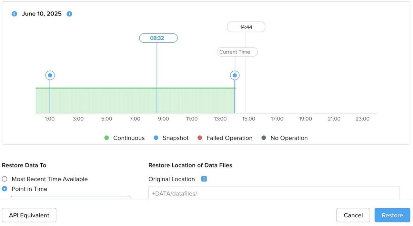Click the Current Time label
413x226 pixels.
237,52
